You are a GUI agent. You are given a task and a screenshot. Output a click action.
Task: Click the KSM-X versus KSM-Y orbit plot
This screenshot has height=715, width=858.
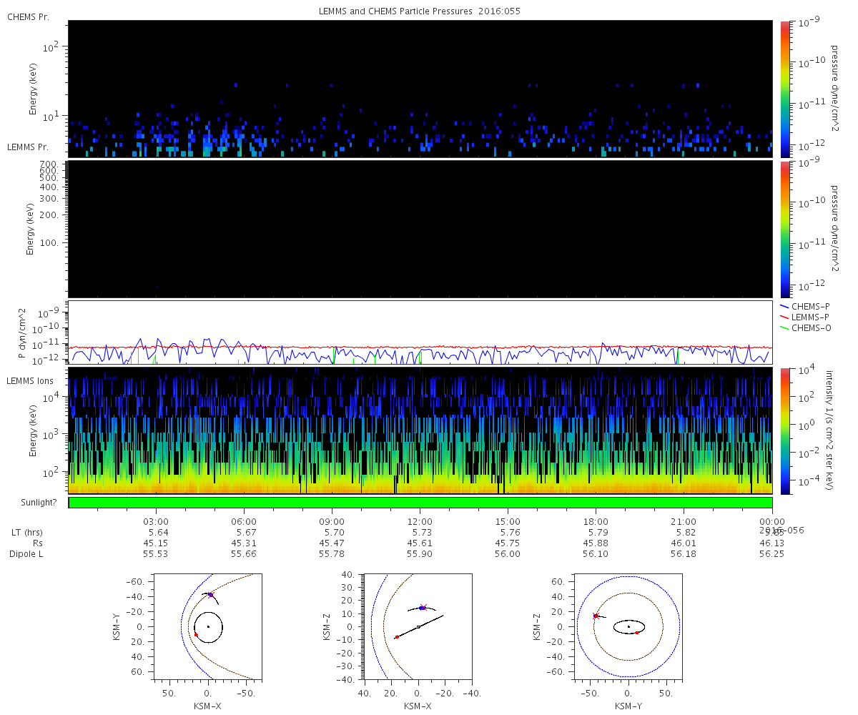point(208,626)
